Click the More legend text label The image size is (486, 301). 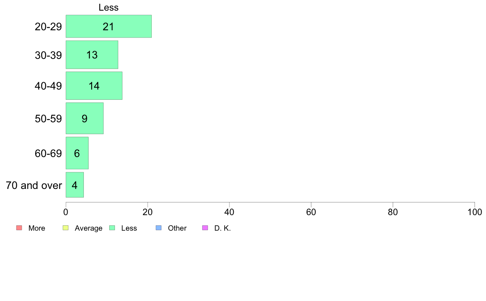point(36,228)
